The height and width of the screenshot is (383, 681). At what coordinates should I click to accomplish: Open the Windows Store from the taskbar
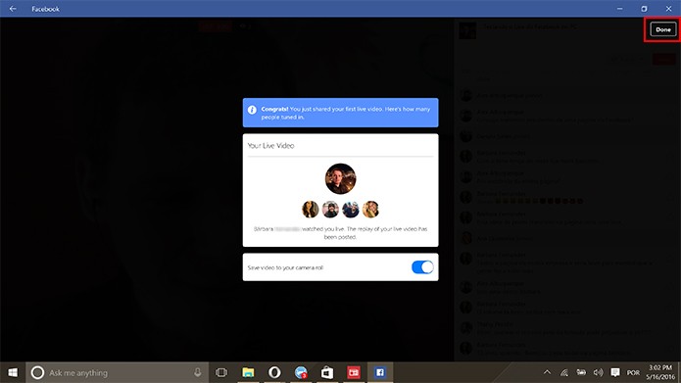(x=327, y=372)
